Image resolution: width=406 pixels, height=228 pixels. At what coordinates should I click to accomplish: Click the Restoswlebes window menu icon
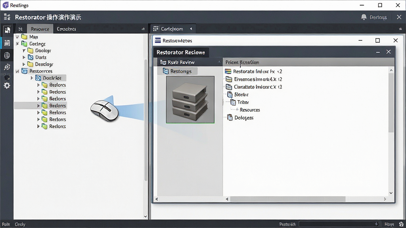(x=158, y=40)
